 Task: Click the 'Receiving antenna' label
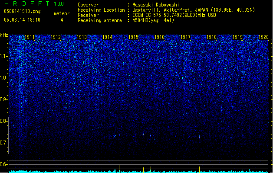pyautogui.click(x=100, y=20)
